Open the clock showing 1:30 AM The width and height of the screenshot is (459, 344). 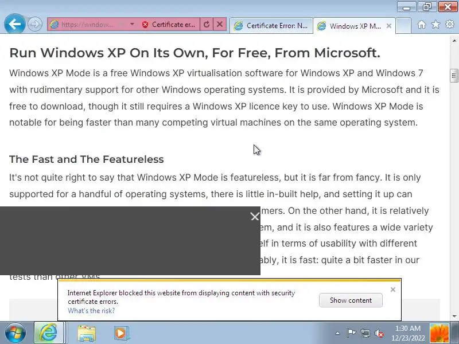coord(408,333)
